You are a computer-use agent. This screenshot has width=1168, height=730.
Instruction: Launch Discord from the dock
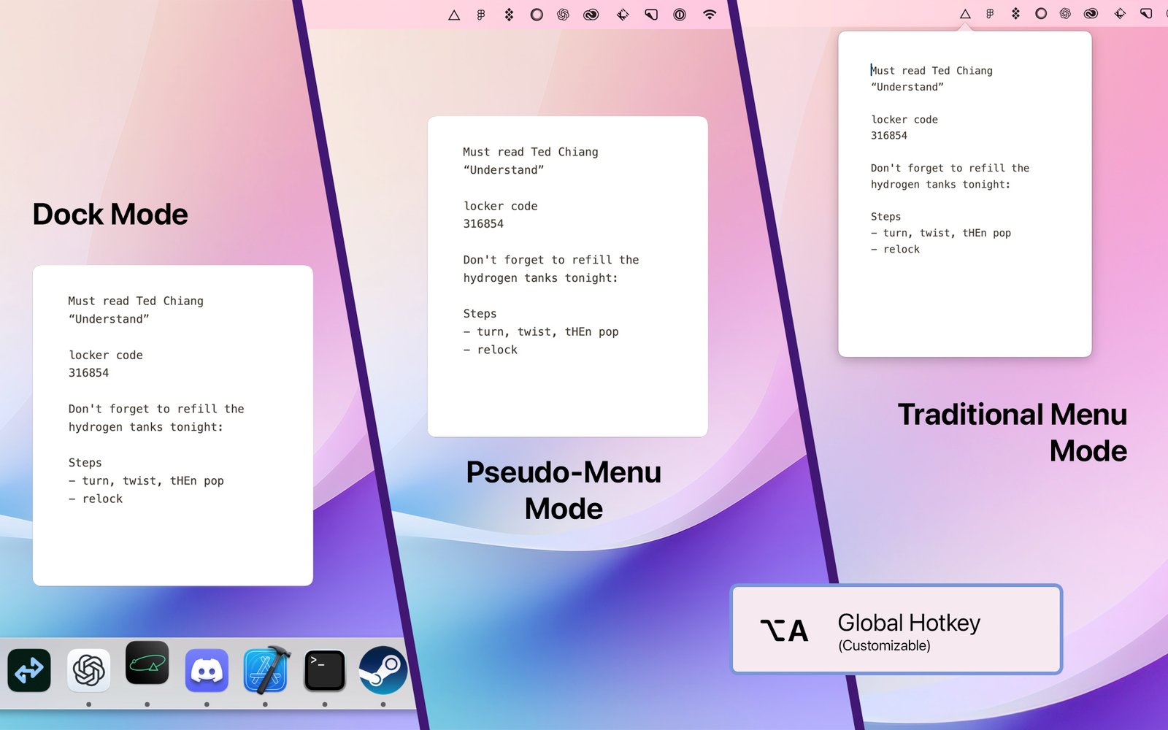(207, 669)
